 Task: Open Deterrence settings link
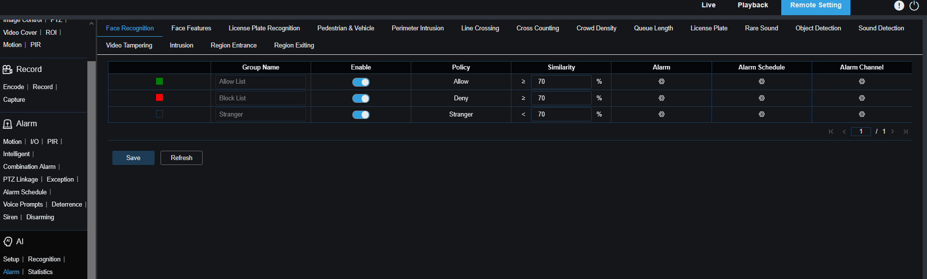tap(67, 205)
